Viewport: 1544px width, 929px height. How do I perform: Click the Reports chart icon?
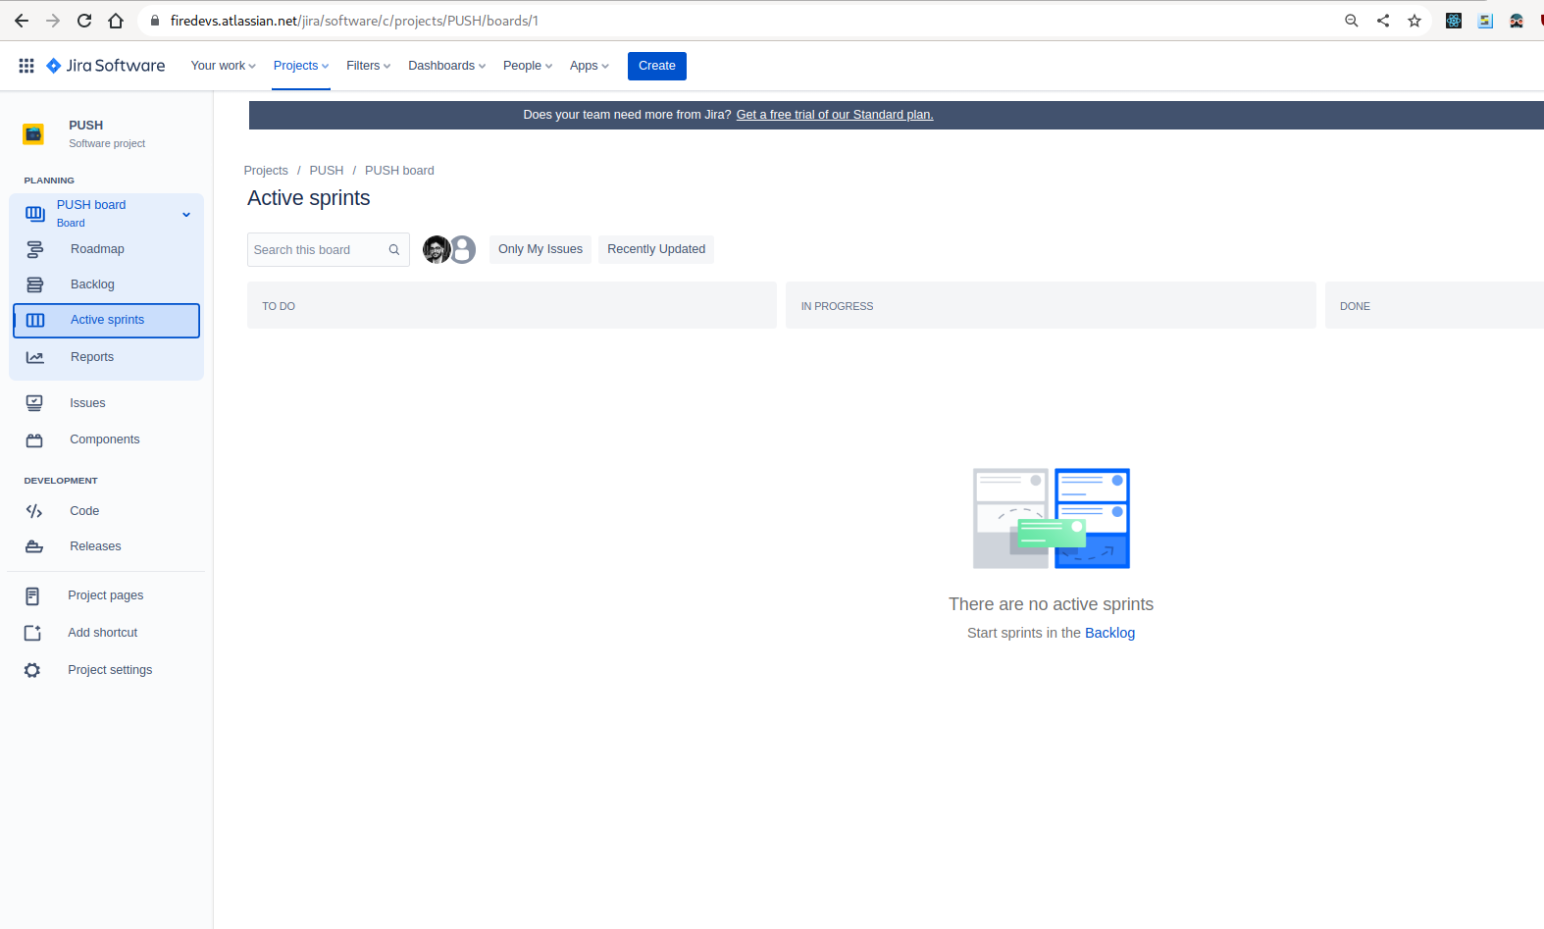[x=35, y=357]
